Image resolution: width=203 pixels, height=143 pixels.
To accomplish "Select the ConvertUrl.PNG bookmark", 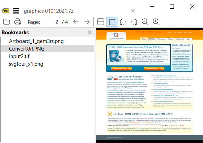I will point(47,49).
